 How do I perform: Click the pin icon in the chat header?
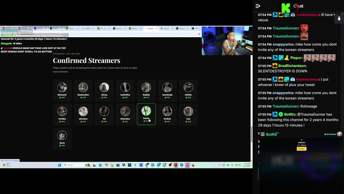(x=339, y=19)
